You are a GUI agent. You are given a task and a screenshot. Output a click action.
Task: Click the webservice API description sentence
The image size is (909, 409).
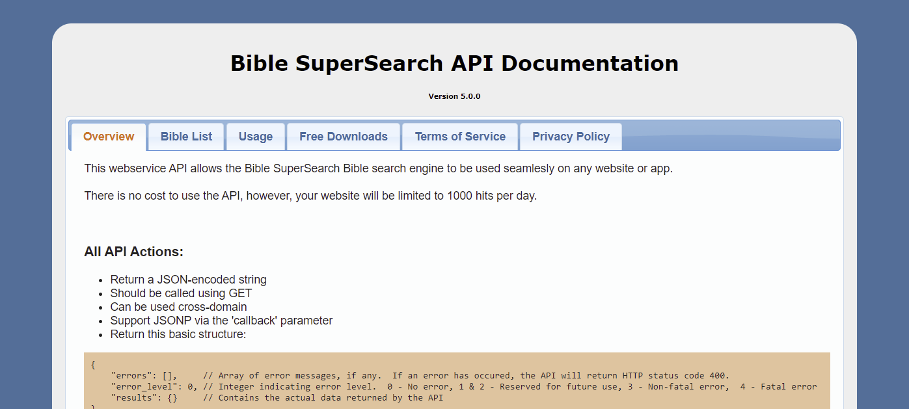(x=379, y=168)
